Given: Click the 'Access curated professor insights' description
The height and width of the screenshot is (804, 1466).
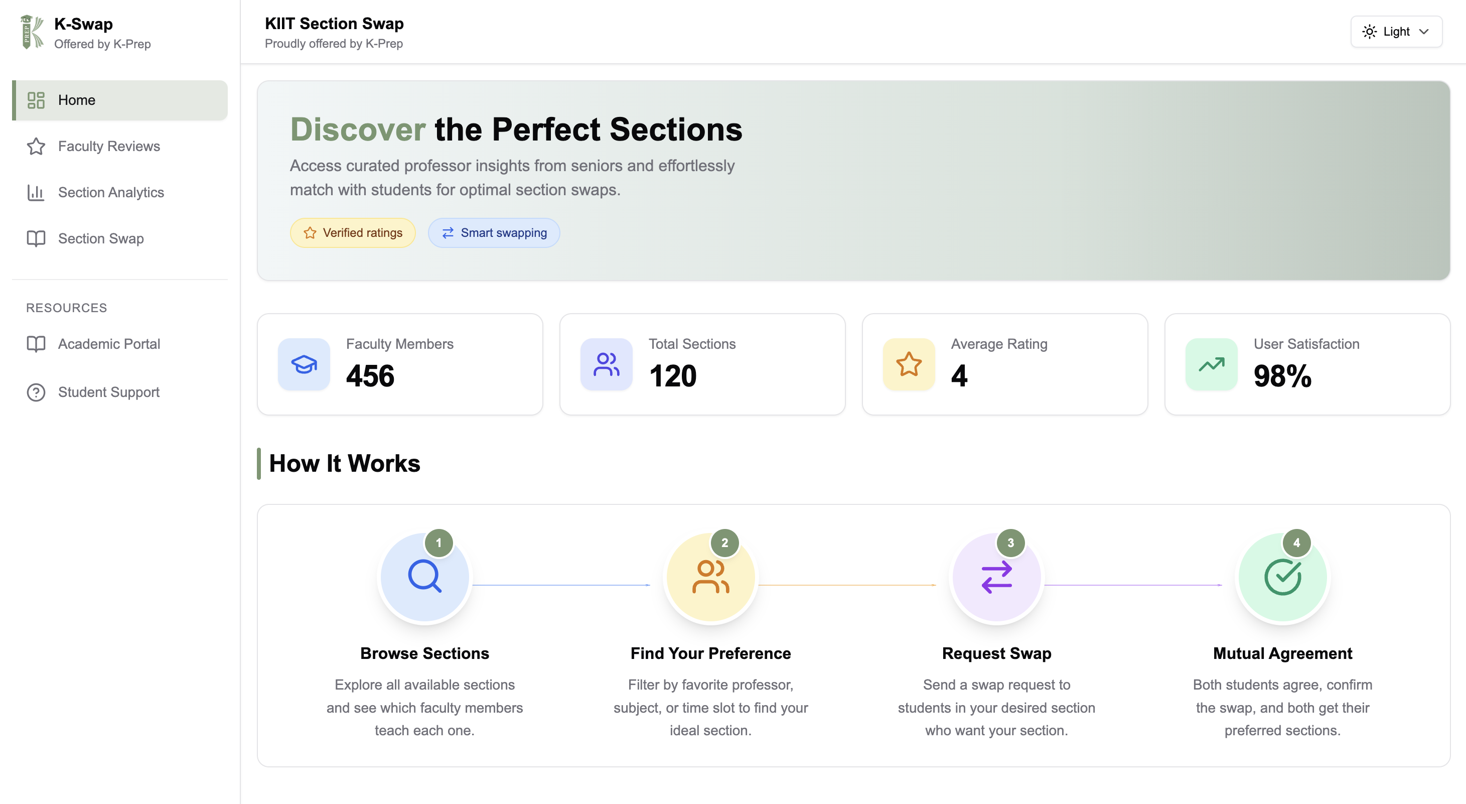Looking at the screenshot, I should pos(512,178).
